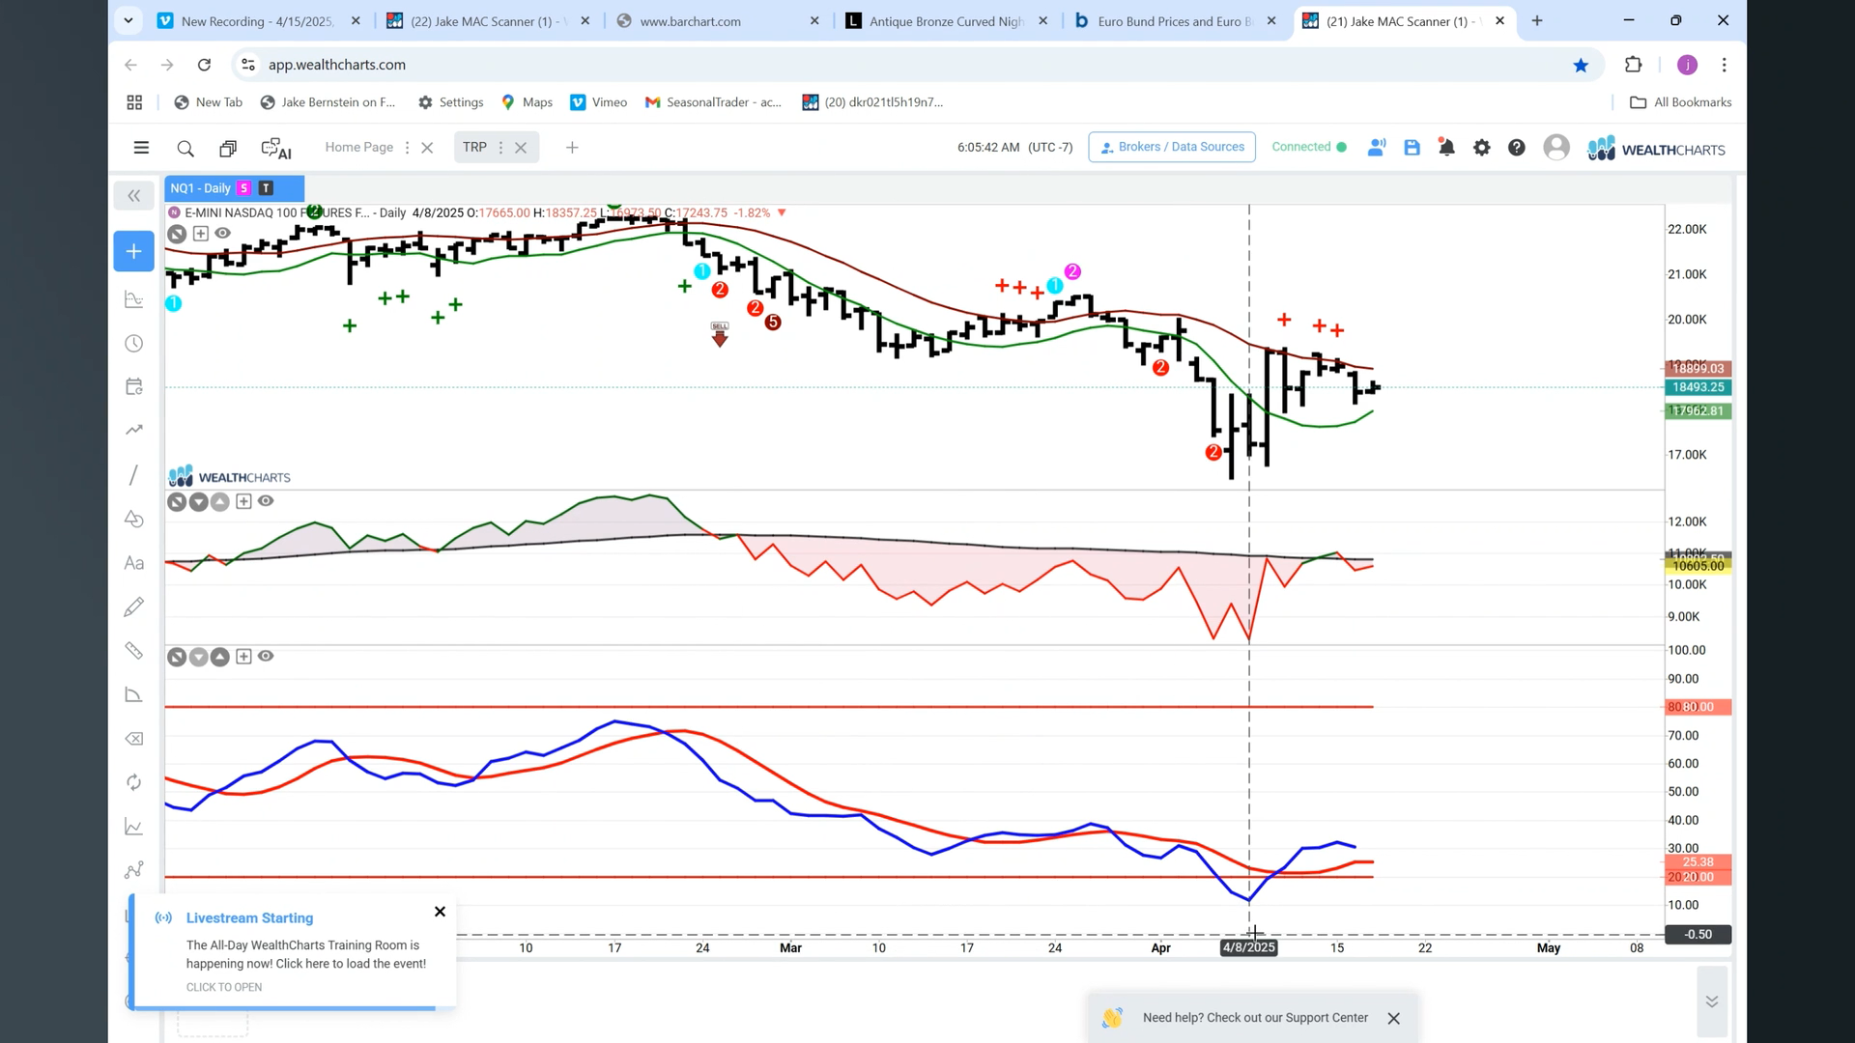
Task: Move middle indicator pane down
Action: tap(199, 502)
